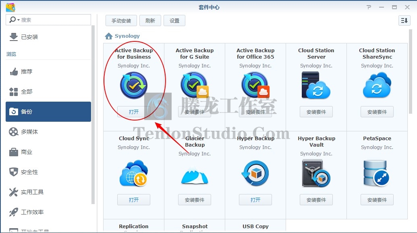
Task: Select the Cloud Station ShareSync icon
Action: tap(377, 85)
